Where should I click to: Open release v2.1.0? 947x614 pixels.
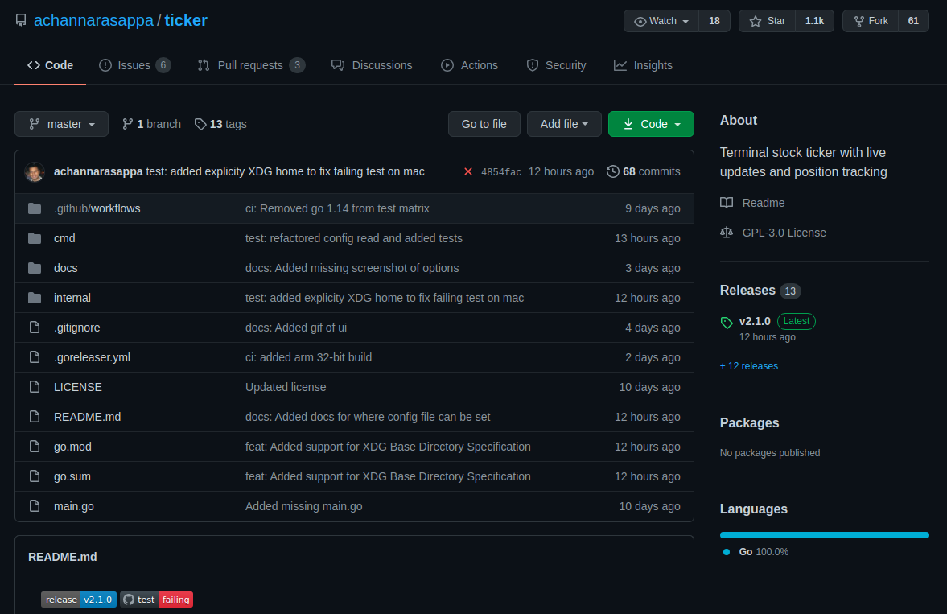(755, 321)
